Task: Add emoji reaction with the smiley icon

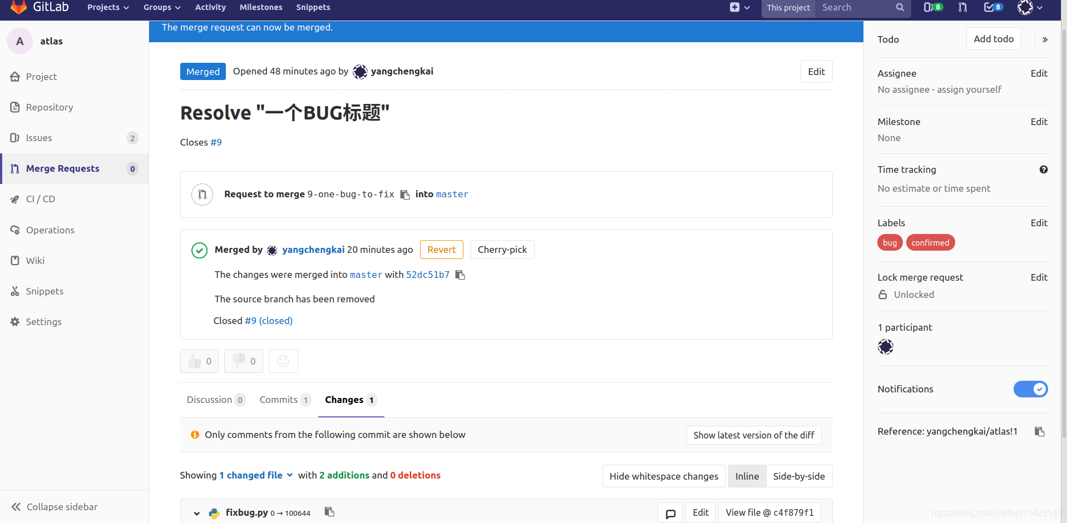Action: 283,361
